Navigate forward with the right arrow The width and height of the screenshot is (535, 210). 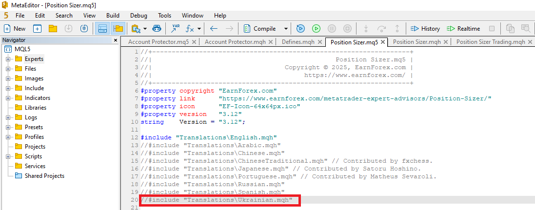pos(230,29)
